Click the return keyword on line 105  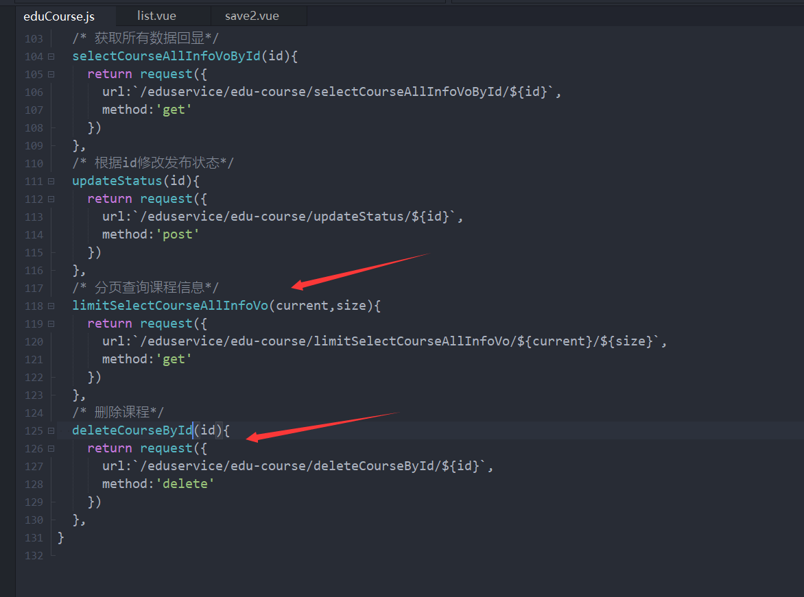(110, 74)
